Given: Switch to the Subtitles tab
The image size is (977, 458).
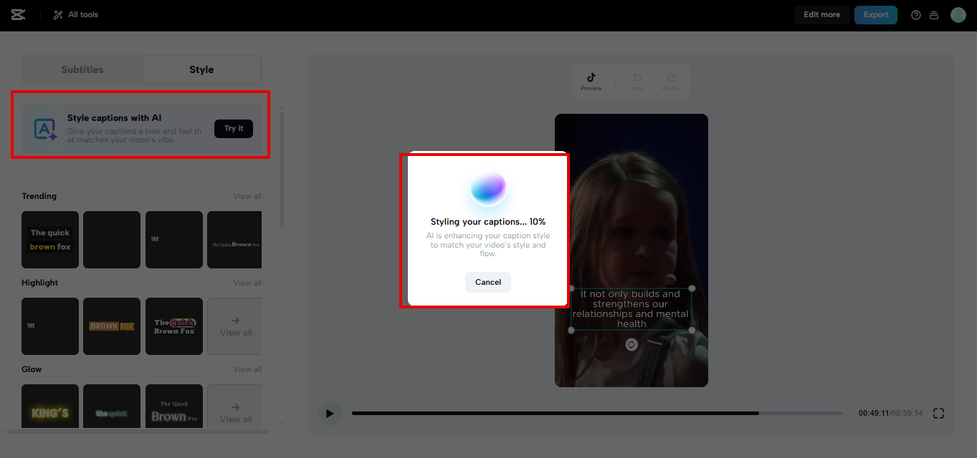Looking at the screenshot, I should 82,69.
